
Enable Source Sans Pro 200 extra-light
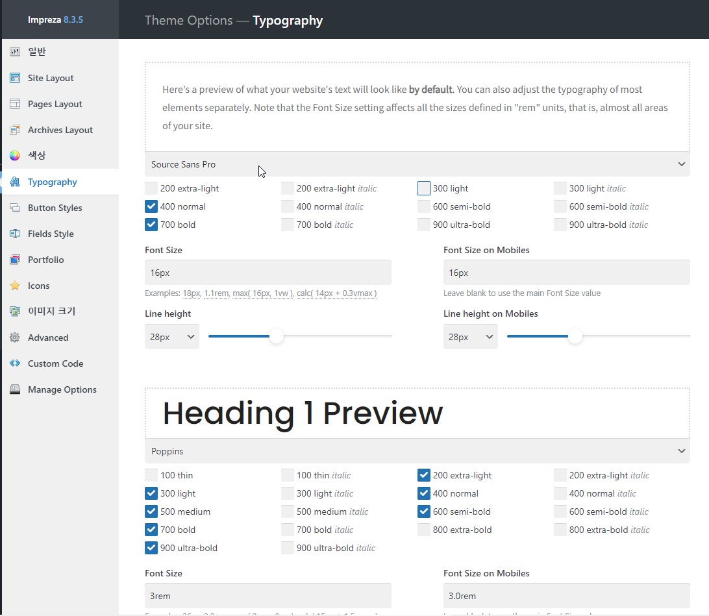[x=151, y=188]
